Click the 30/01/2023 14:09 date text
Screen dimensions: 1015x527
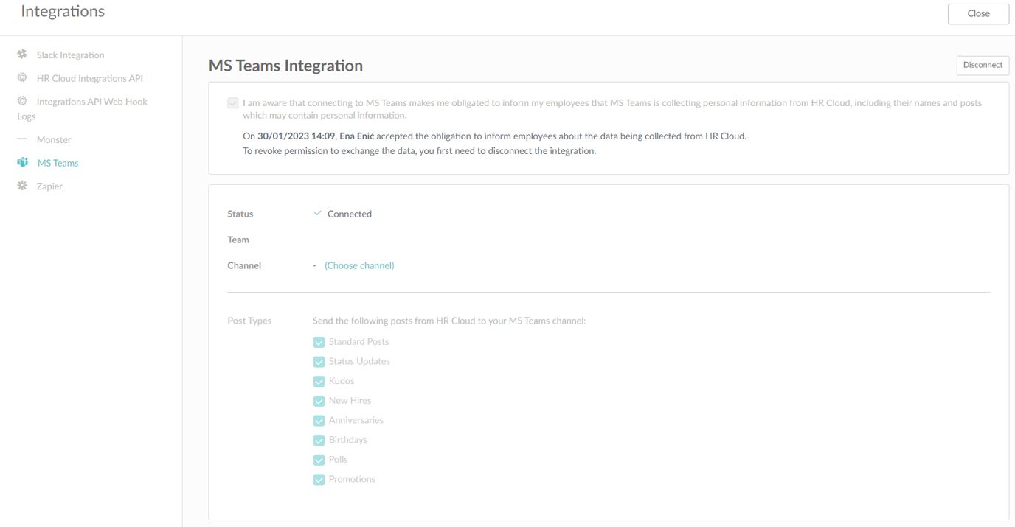click(x=296, y=136)
